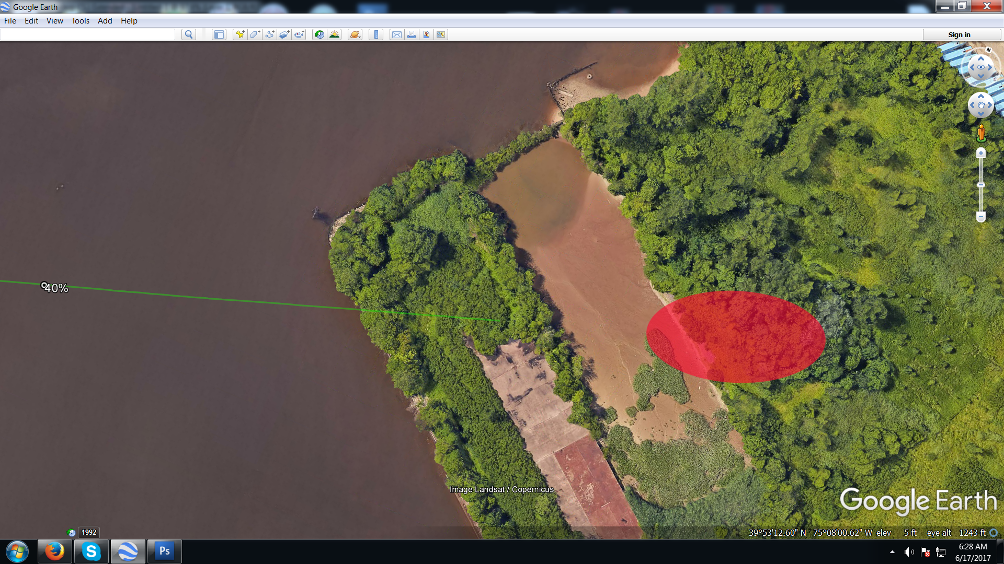This screenshot has width=1004, height=564.
Task: Open the planets switcher dropdown
Action: (355, 34)
